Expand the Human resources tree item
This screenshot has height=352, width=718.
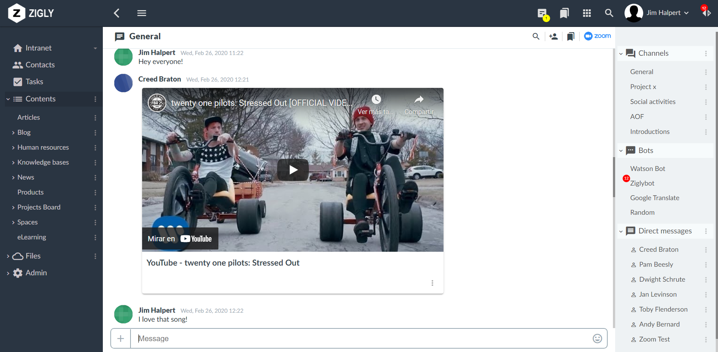pyautogui.click(x=13, y=147)
